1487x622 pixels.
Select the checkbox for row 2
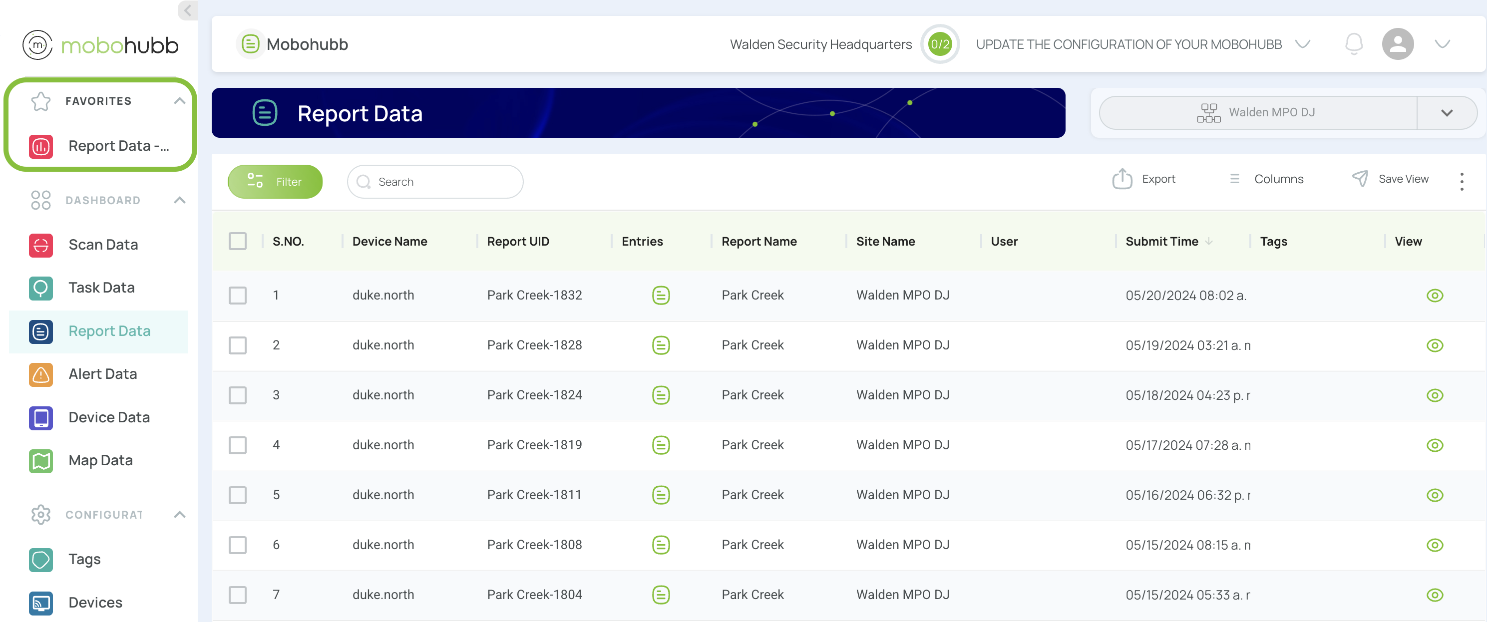click(x=238, y=345)
